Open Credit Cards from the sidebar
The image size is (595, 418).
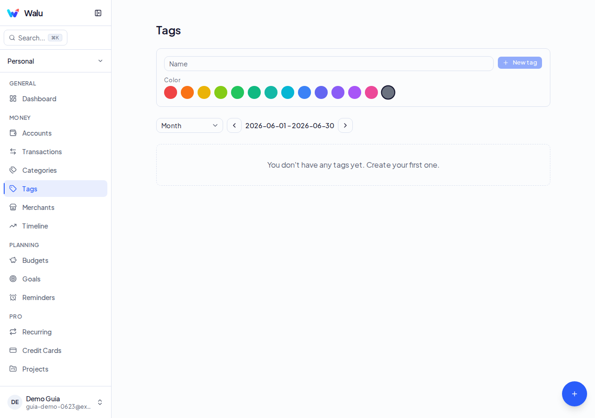pos(55,350)
